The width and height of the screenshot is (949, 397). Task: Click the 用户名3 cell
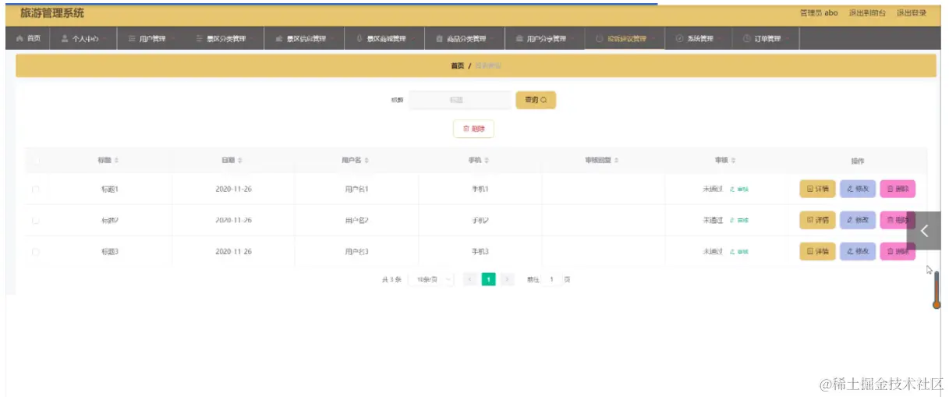[356, 252]
